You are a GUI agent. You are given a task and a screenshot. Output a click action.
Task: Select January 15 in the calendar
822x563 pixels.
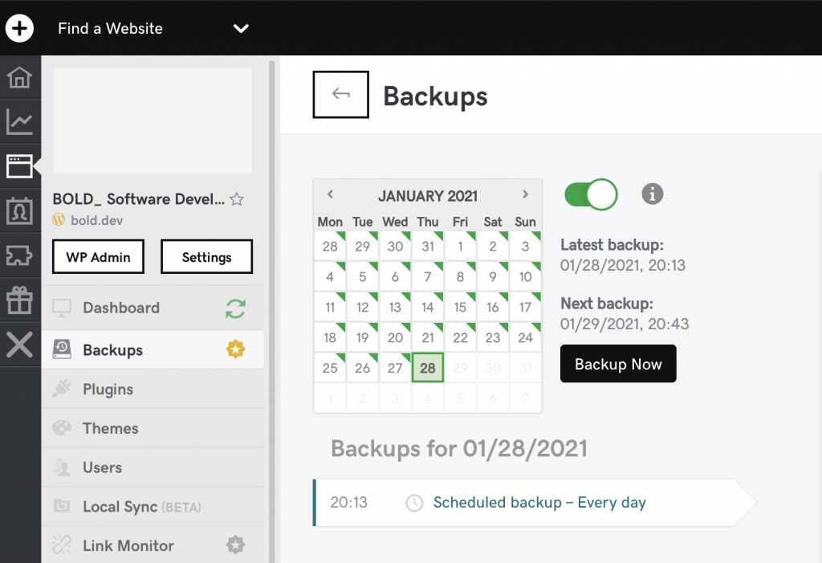pyautogui.click(x=460, y=307)
